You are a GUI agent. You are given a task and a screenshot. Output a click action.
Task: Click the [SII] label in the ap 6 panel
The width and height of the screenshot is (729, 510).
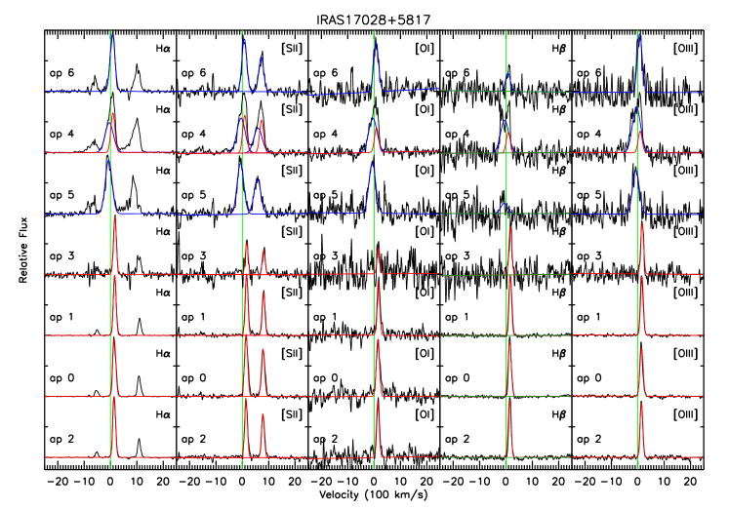[x=292, y=49]
